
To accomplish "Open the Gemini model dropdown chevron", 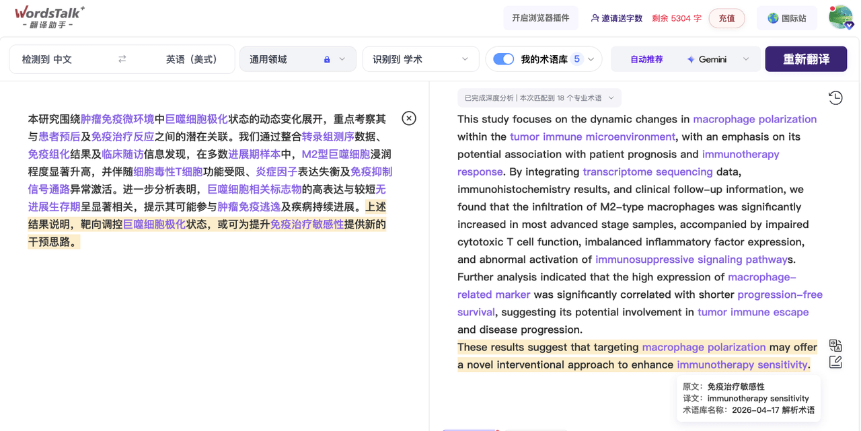I will click(745, 59).
